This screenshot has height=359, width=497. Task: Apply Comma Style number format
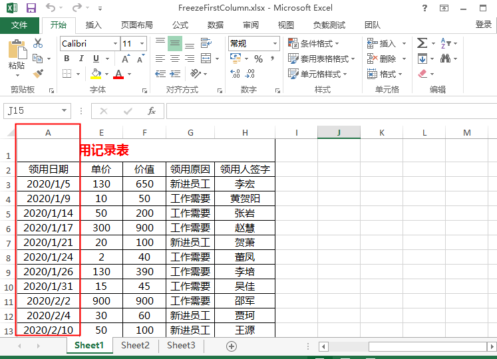point(272,59)
